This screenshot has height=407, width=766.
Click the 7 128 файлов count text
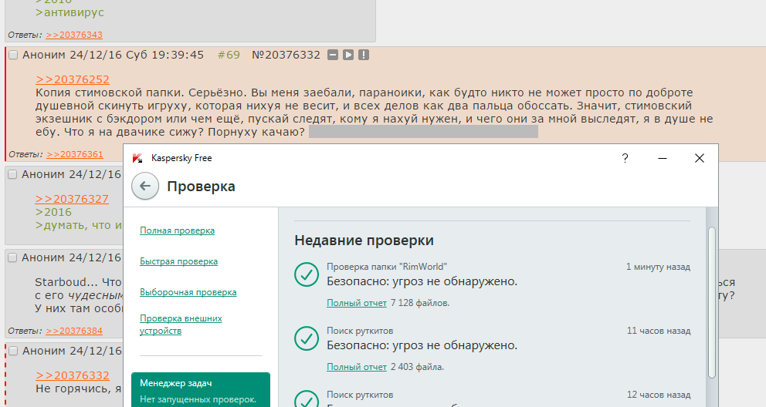pyautogui.click(x=420, y=303)
